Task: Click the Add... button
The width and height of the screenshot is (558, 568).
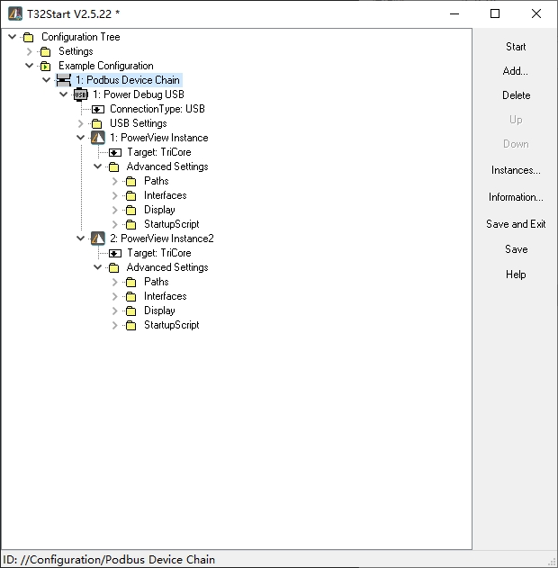Action: point(516,71)
